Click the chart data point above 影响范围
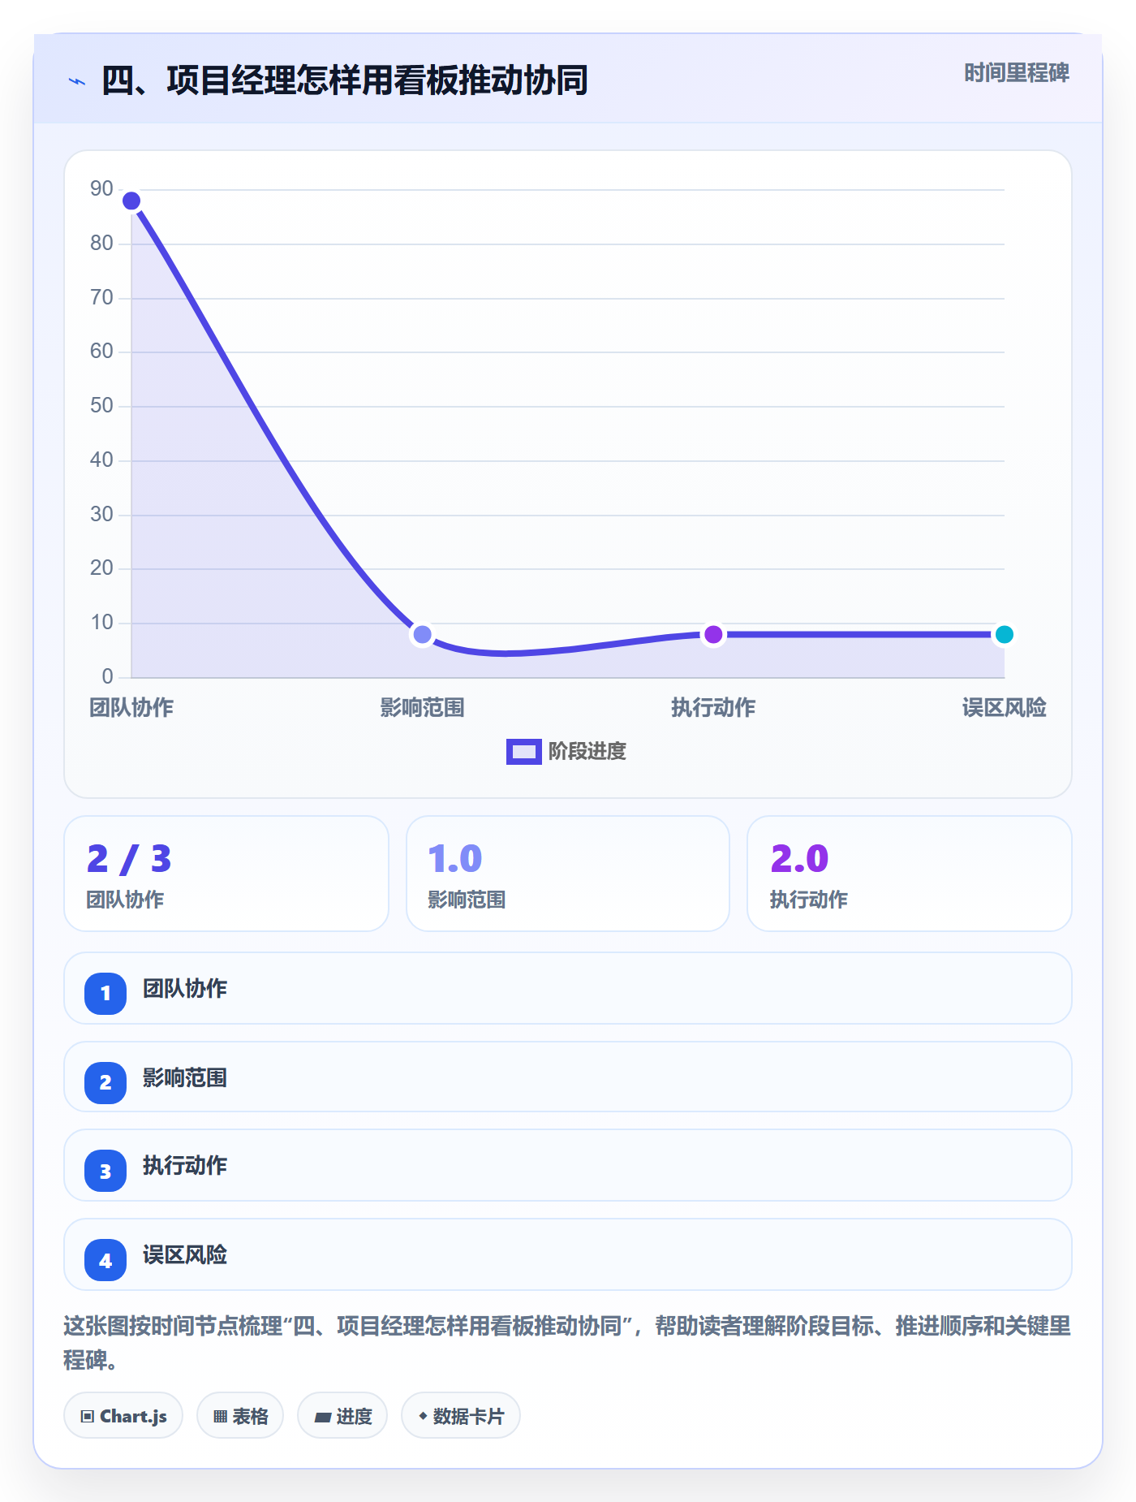The height and width of the screenshot is (1502, 1136). point(422,634)
